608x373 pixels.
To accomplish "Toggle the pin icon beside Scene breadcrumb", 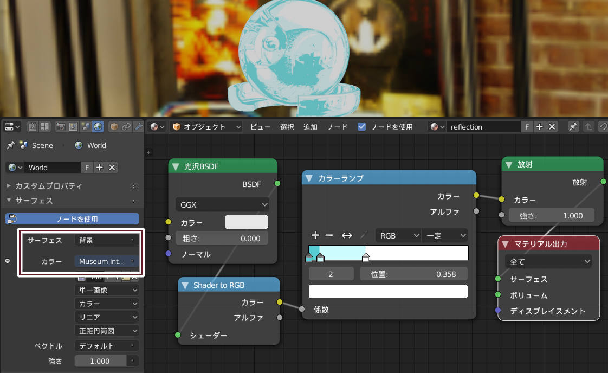I will tap(10, 145).
